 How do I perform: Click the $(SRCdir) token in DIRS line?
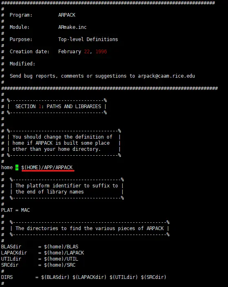pos(153,277)
